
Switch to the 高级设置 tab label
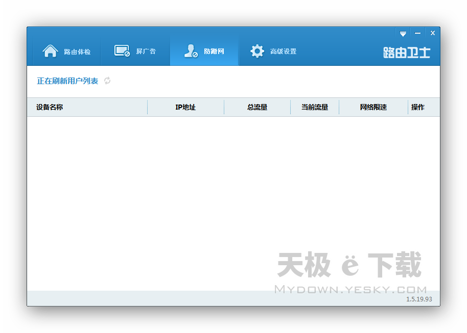tap(283, 52)
